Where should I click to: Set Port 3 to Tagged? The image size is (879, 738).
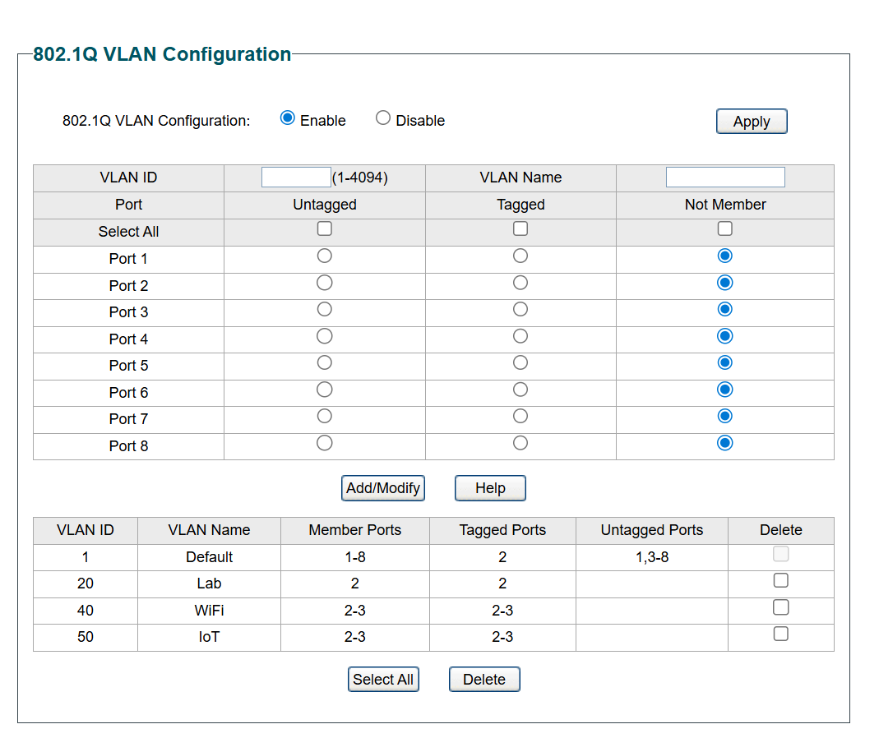[520, 309]
